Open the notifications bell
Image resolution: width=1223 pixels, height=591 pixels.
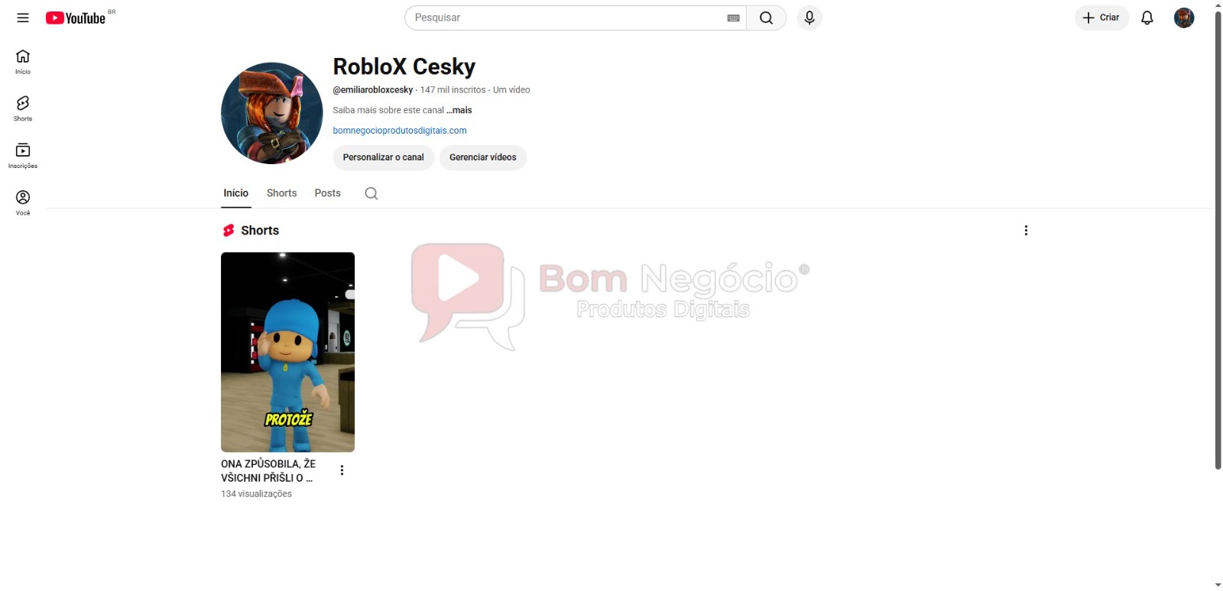tap(1147, 18)
